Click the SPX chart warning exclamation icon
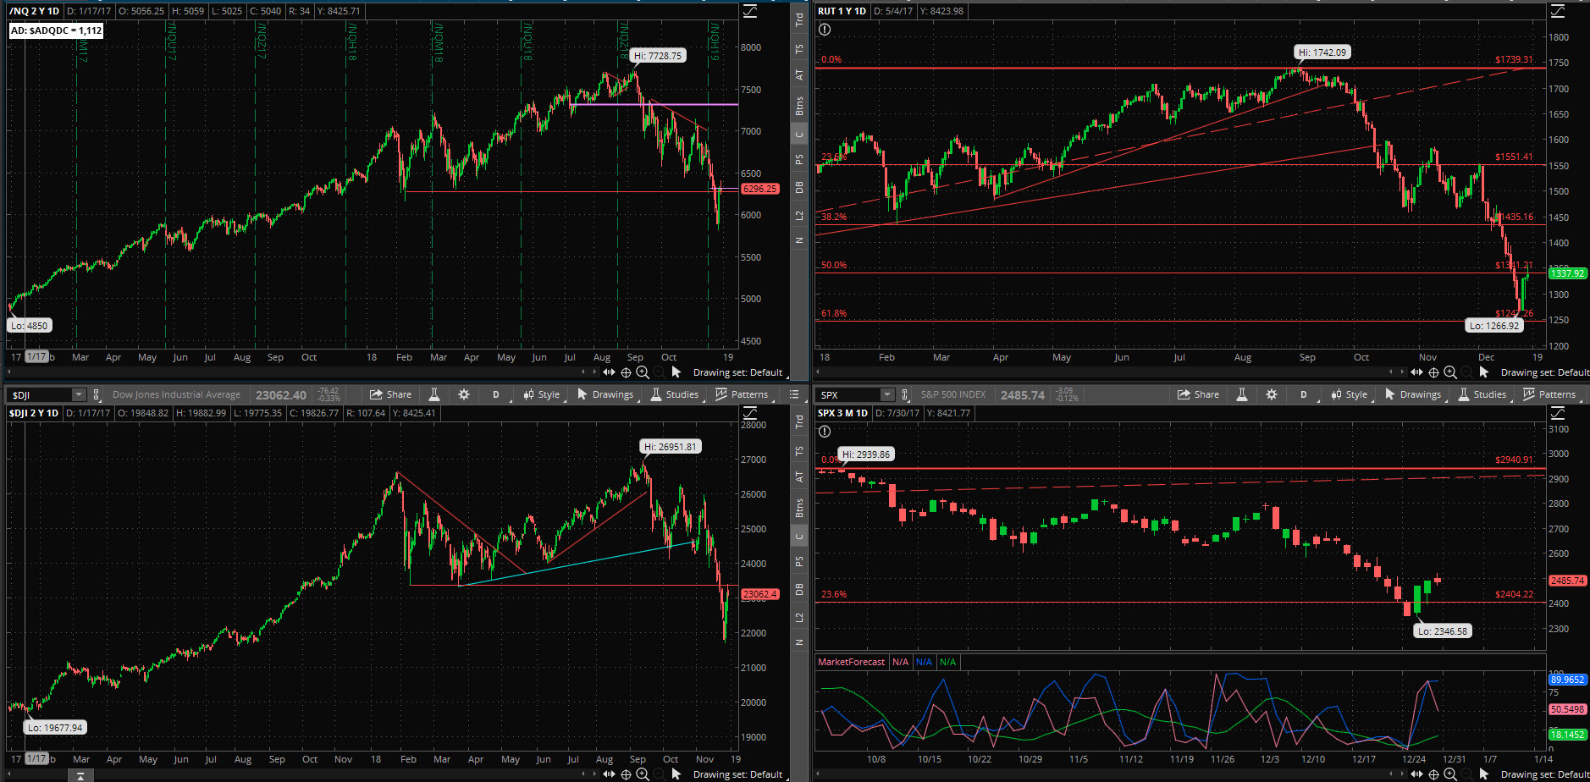This screenshot has height=782, width=1590. [x=825, y=432]
